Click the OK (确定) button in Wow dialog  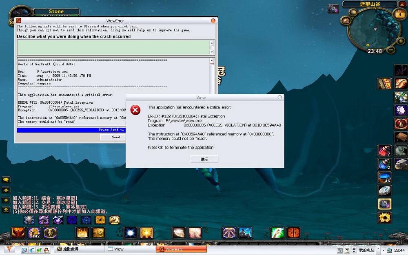204,159
